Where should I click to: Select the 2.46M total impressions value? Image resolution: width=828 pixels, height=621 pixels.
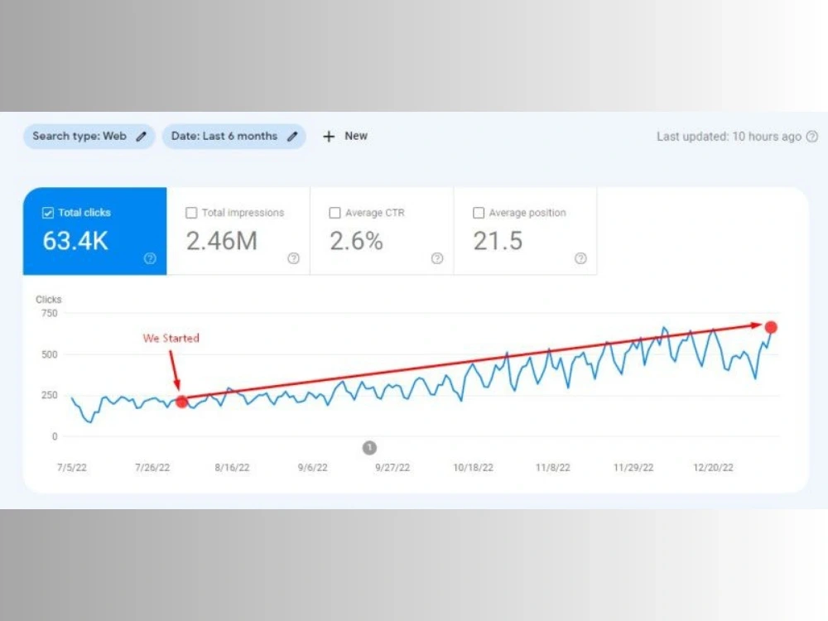(222, 241)
